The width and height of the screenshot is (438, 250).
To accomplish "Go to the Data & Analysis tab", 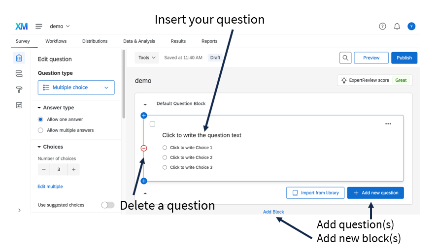I will click(139, 41).
